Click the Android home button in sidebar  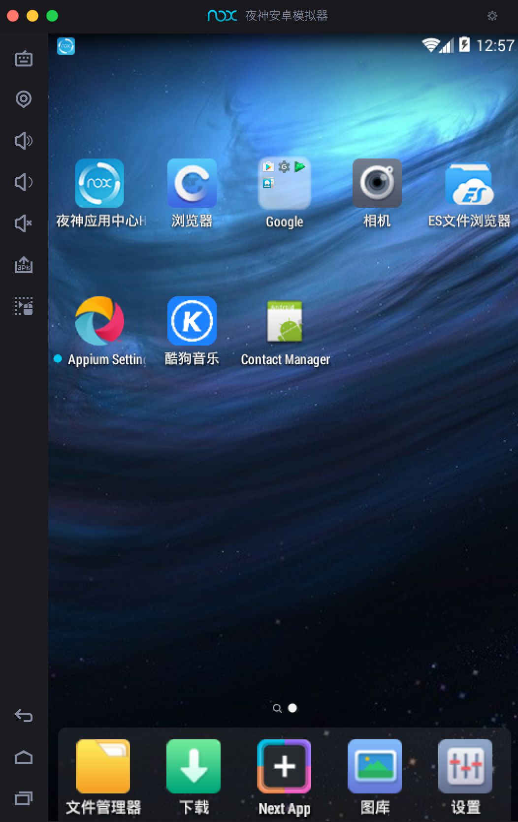[24, 757]
